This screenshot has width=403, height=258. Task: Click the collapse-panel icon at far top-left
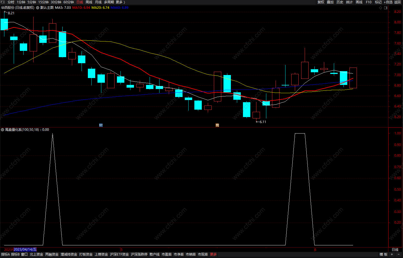click(2, 2)
